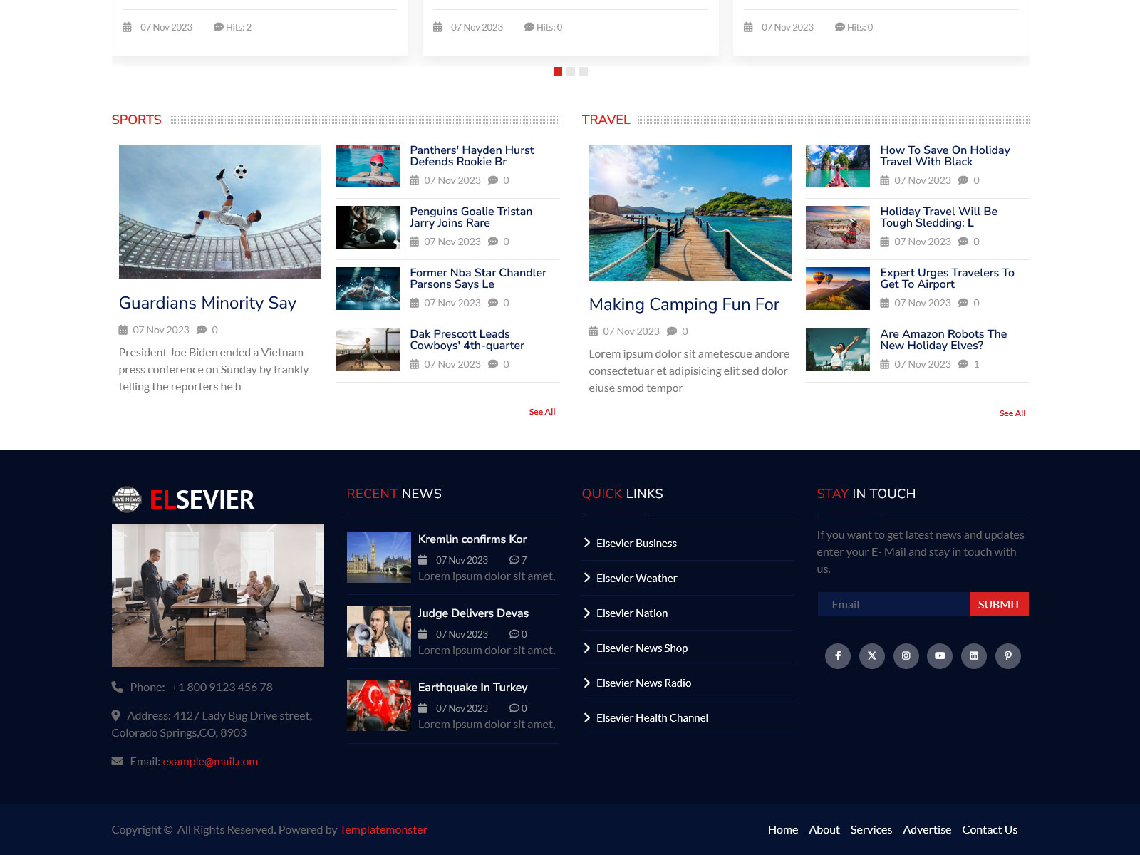Click the YouTube social icon
This screenshot has height=855, width=1140.
[x=940, y=655]
